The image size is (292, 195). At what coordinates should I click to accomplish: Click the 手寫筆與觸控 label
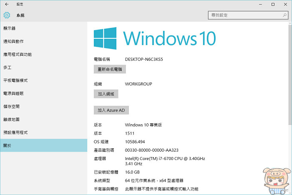[106, 189]
